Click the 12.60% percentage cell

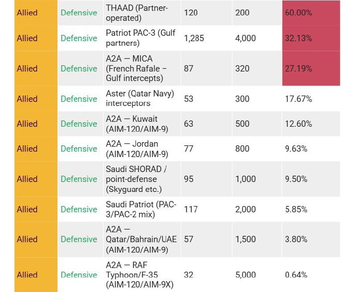pyautogui.click(x=299, y=124)
